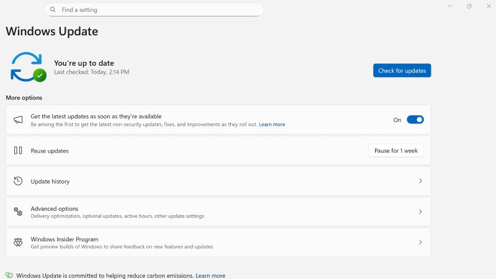
Task: Click the Pause updates label
Action: click(x=50, y=151)
